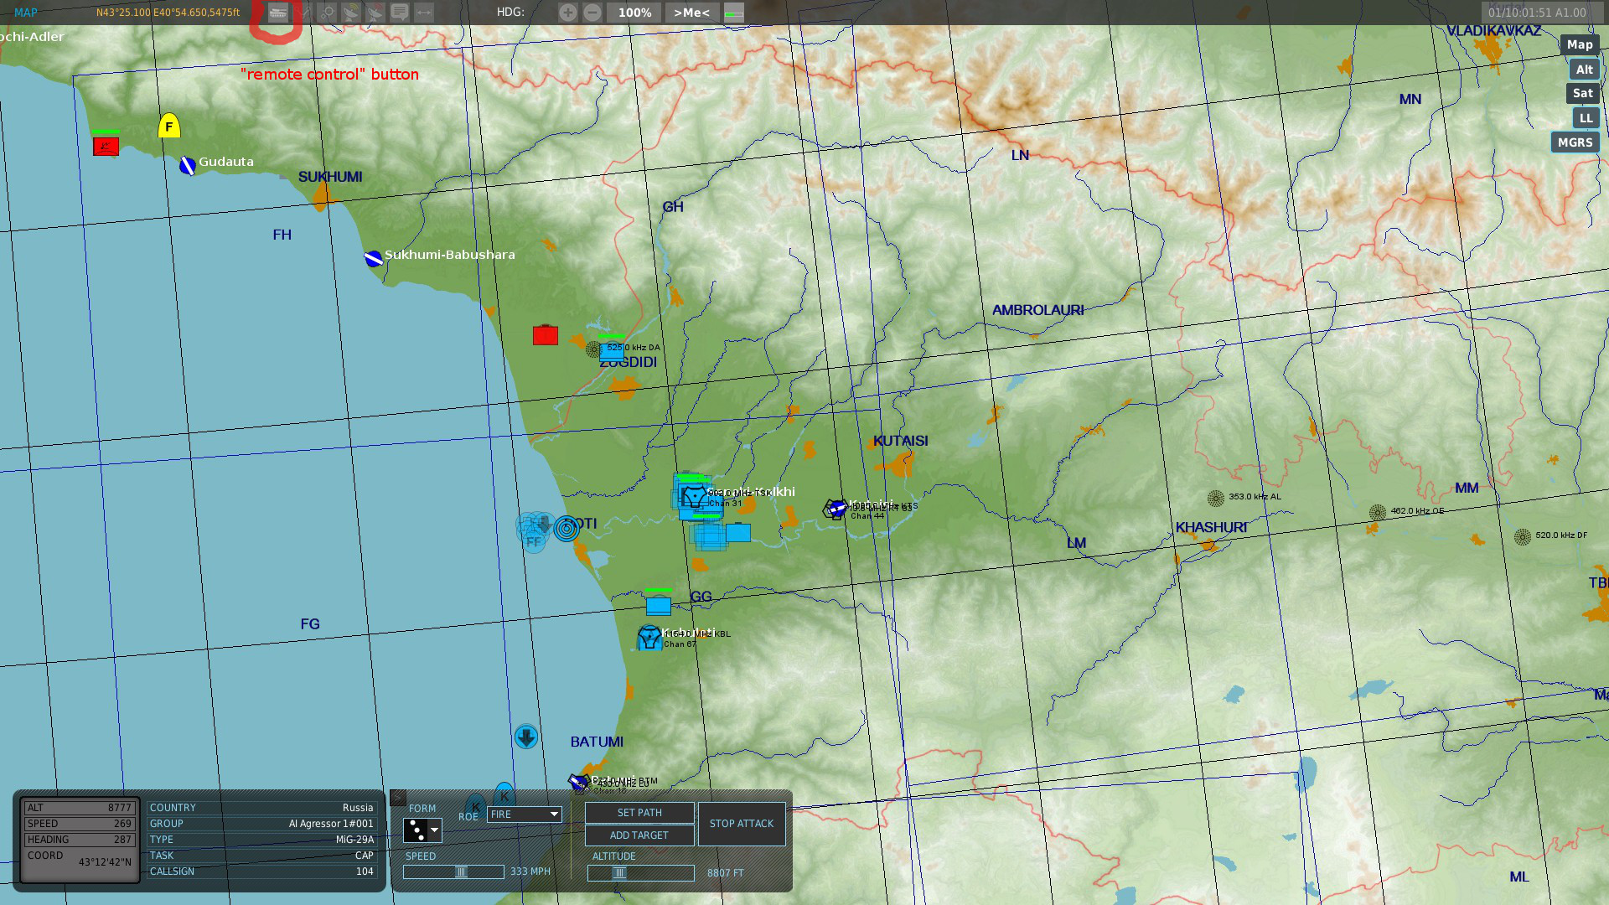This screenshot has width=1609, height=905.
Task: Click the SPEED 269 readout
Action: pyautogui.click(x=80, y=824)
